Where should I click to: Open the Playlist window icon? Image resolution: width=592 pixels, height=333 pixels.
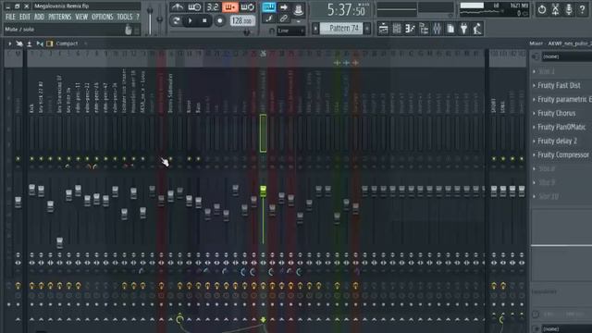pos(383,29)
